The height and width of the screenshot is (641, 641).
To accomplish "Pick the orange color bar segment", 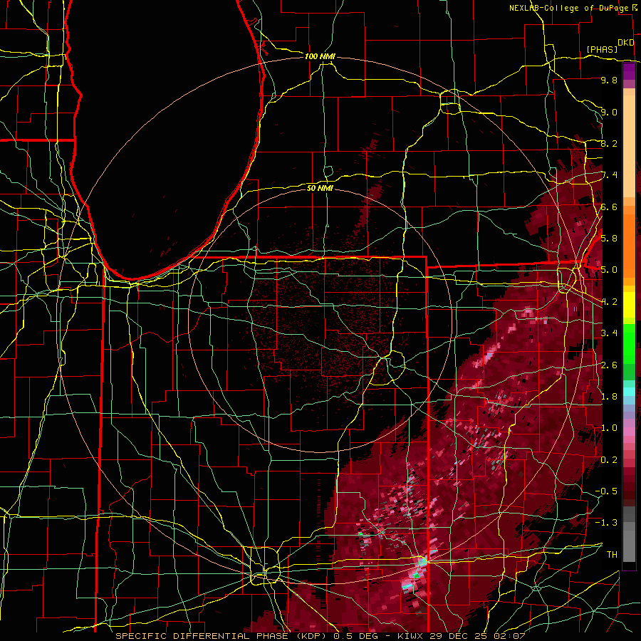I will pyautogui.click(x=629, y=245).
